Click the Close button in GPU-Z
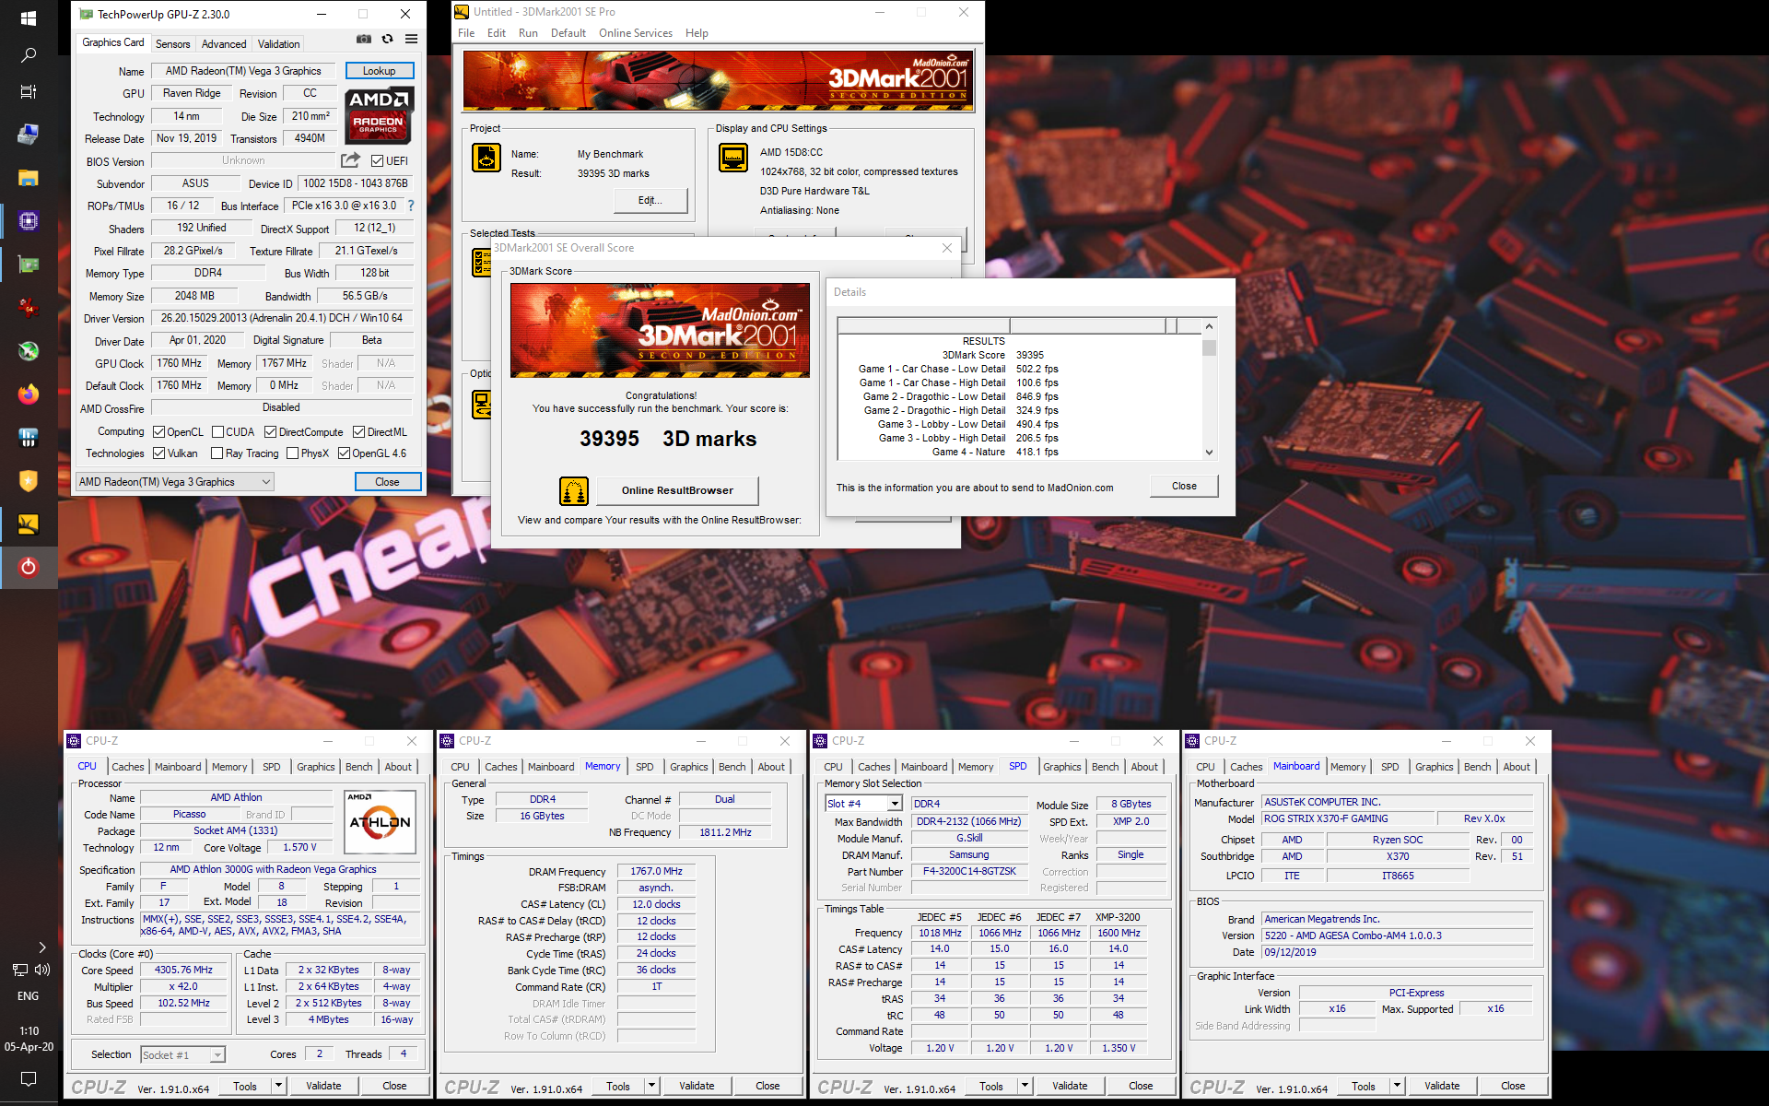The image size is (1769, 1106). point(387,482)
